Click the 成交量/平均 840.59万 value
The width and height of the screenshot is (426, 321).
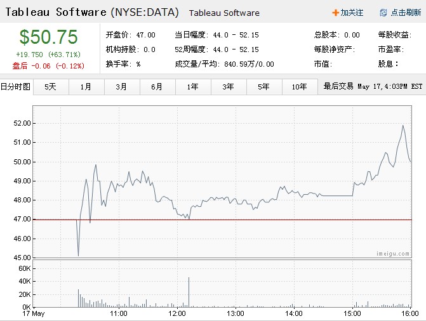pos(224,64)
